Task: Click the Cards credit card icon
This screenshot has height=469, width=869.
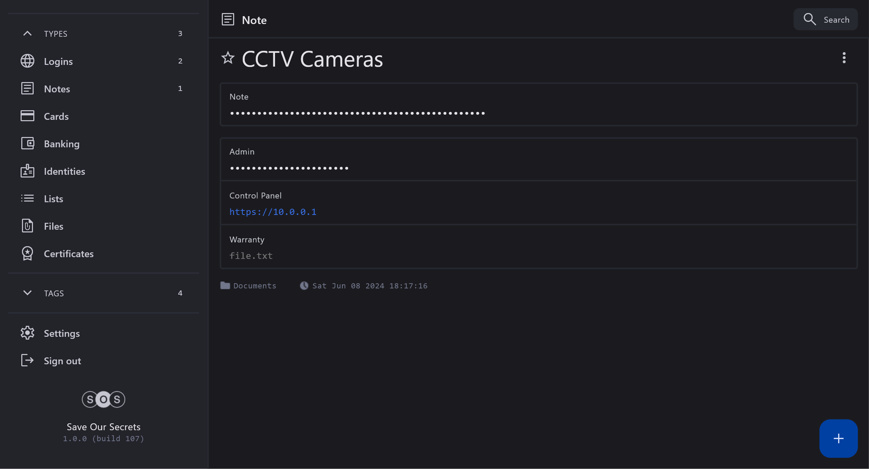Action: coord(27,116)
